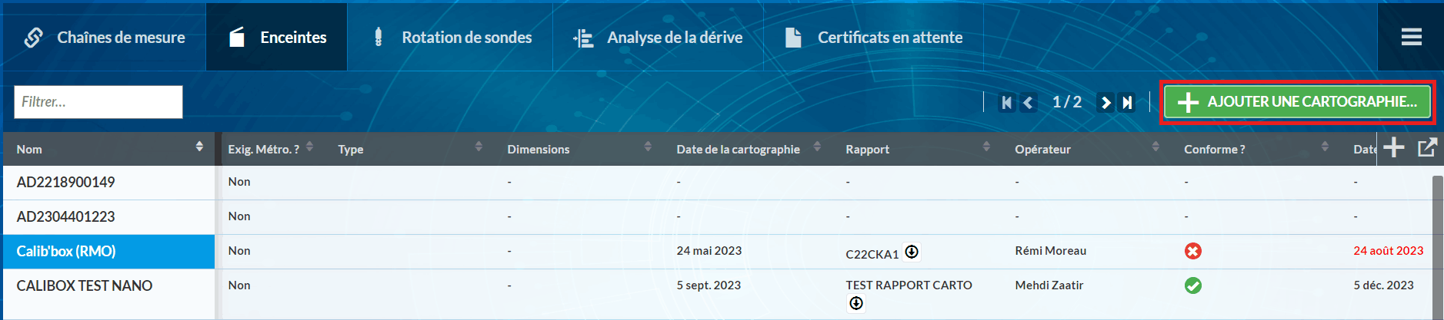Click the 1 / 2 page indicator
The height and width of the screenshot is (320, 1444).
(1067, 102)
